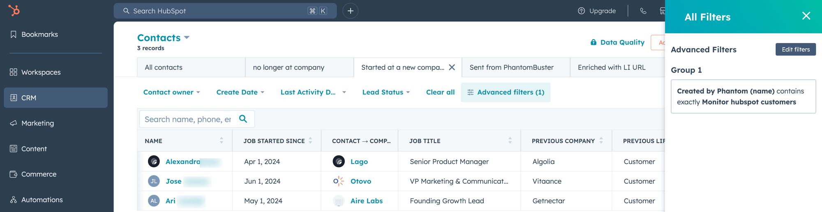This screenshot has width=822, height=212.
Task: Open the phone calling icon
Action: pos(643,11)
